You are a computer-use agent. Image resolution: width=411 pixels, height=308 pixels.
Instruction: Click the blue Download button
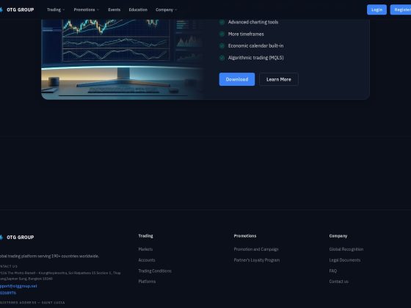(x=237, y=79)
